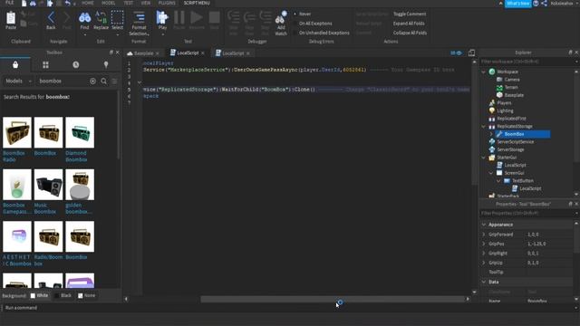Open the Toolbox marketplace bag tab
The image size is (580, 326).
15,64
